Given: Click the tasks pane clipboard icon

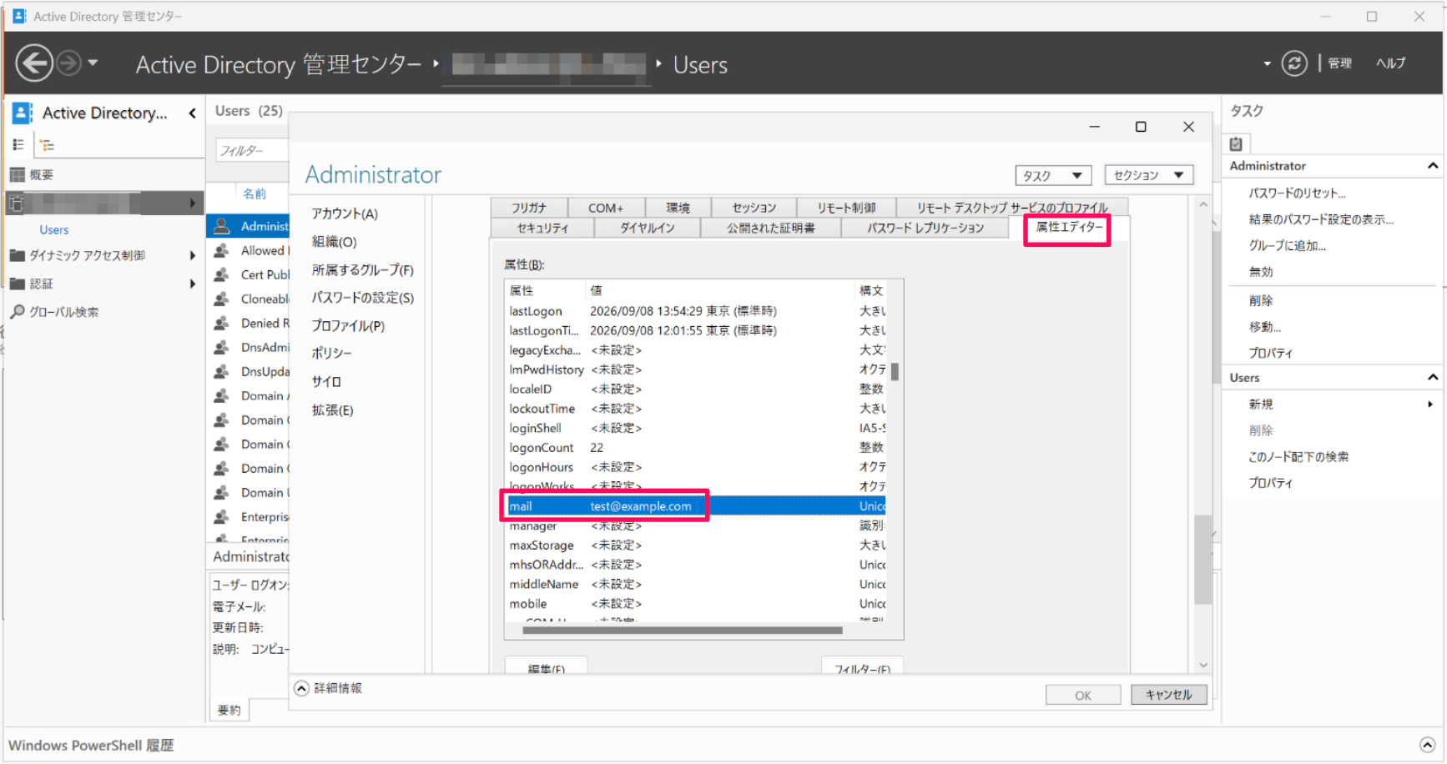Looking at the screenshot, I should click(1236, 143).
